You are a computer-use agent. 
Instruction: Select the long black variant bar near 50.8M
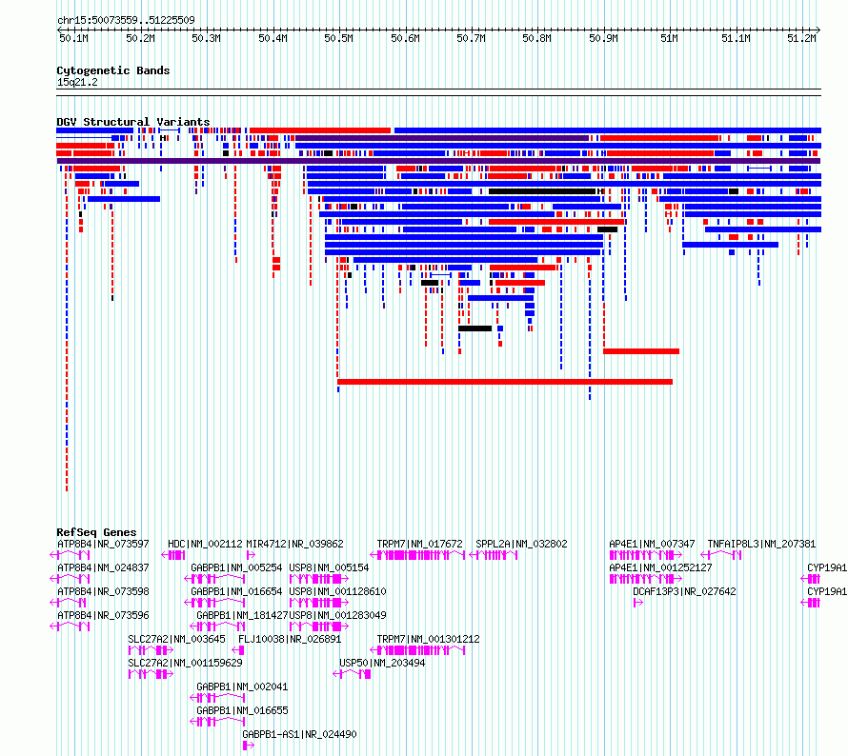tap(542, 191)
